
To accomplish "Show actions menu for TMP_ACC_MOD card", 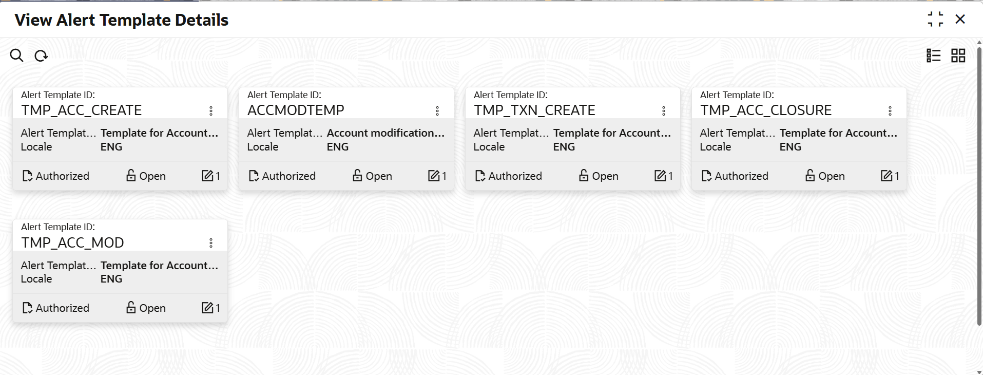I will click(211, 243).
